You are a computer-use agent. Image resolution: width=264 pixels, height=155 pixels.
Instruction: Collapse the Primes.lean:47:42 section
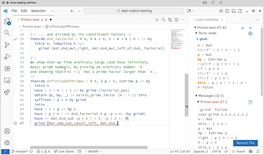pos(195,28)
